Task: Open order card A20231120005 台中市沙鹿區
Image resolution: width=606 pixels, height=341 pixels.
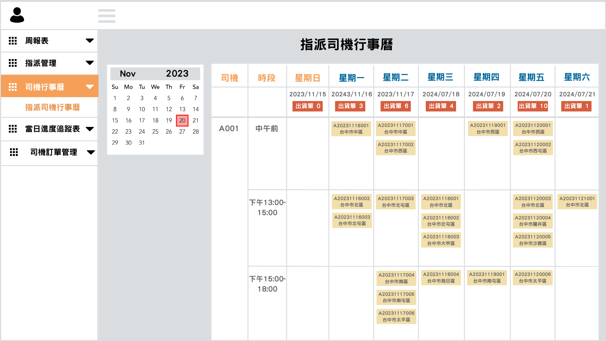Action: [533, 240]
